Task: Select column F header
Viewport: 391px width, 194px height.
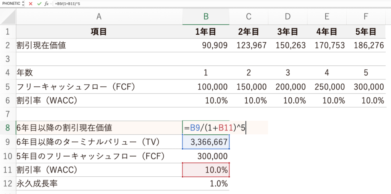Action: click(x=367, y=16)
